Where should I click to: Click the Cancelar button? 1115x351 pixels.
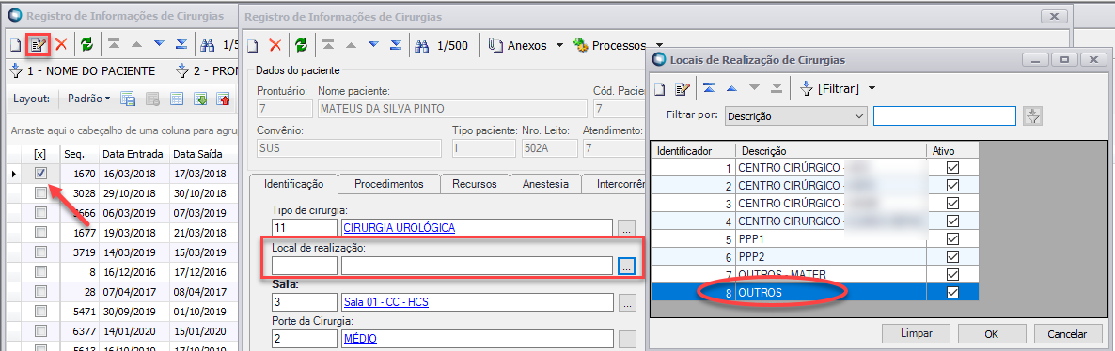[x=1068, y=334]
